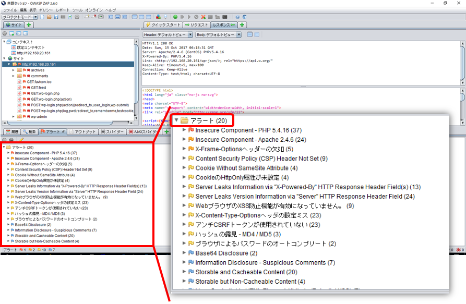This screenshot has height=304, width=466.
Task: Open the プロテクトモード mode dropdown
Action: click(20, 17)
